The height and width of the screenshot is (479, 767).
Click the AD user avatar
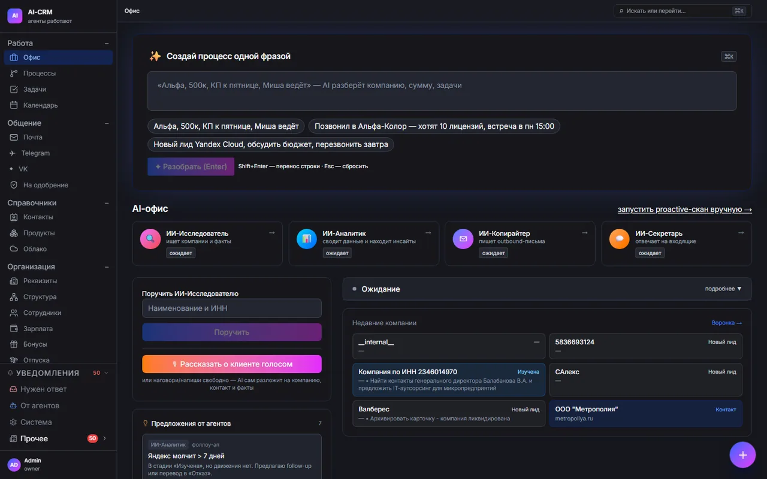click(x=14, y=465)
